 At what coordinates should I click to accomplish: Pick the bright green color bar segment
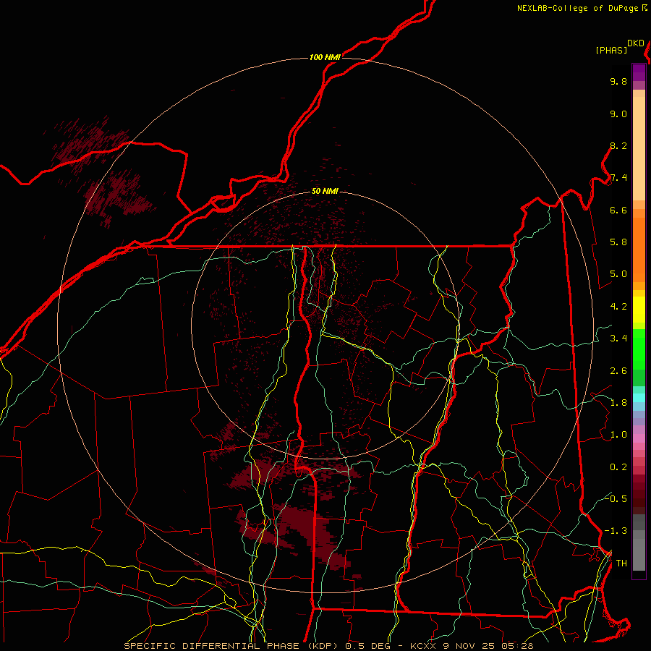639,349
